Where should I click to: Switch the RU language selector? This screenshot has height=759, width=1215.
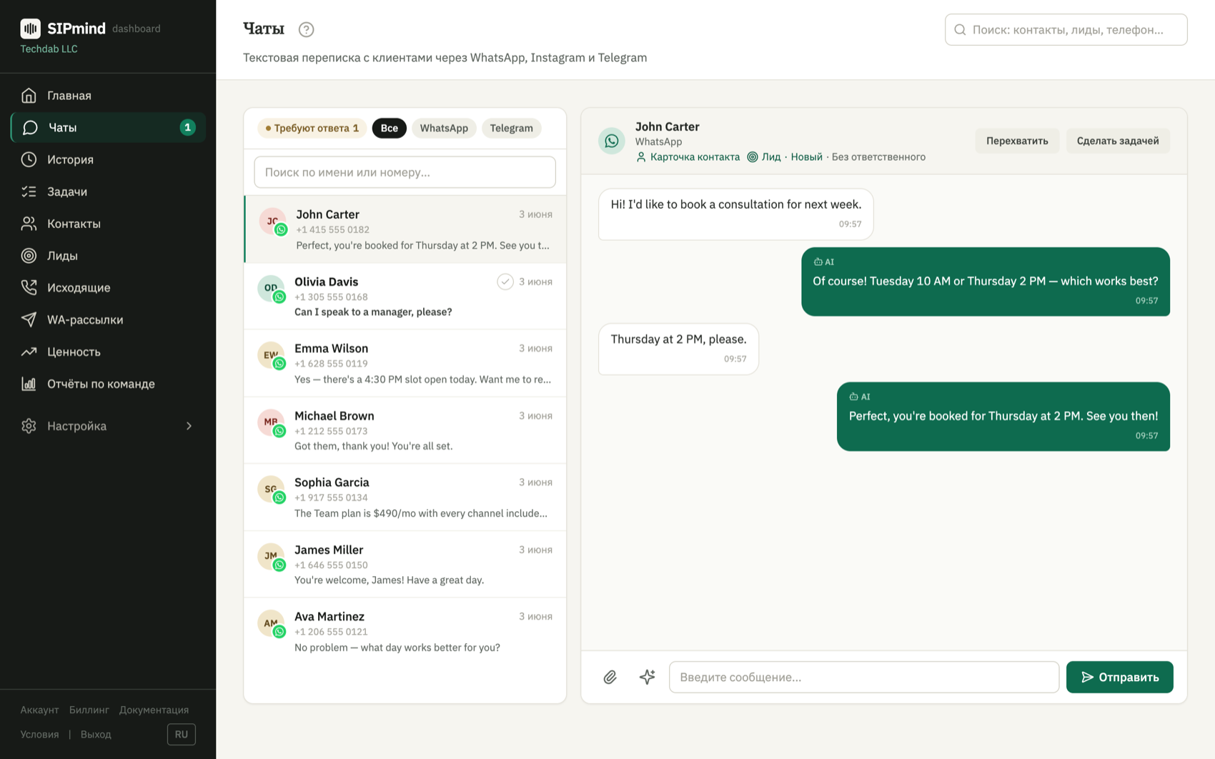[182, 734]
